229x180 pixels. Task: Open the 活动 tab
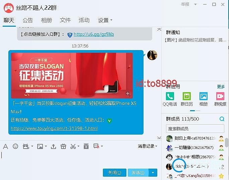(84, 20)
